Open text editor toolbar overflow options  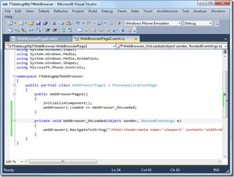[x=134, y=31]
